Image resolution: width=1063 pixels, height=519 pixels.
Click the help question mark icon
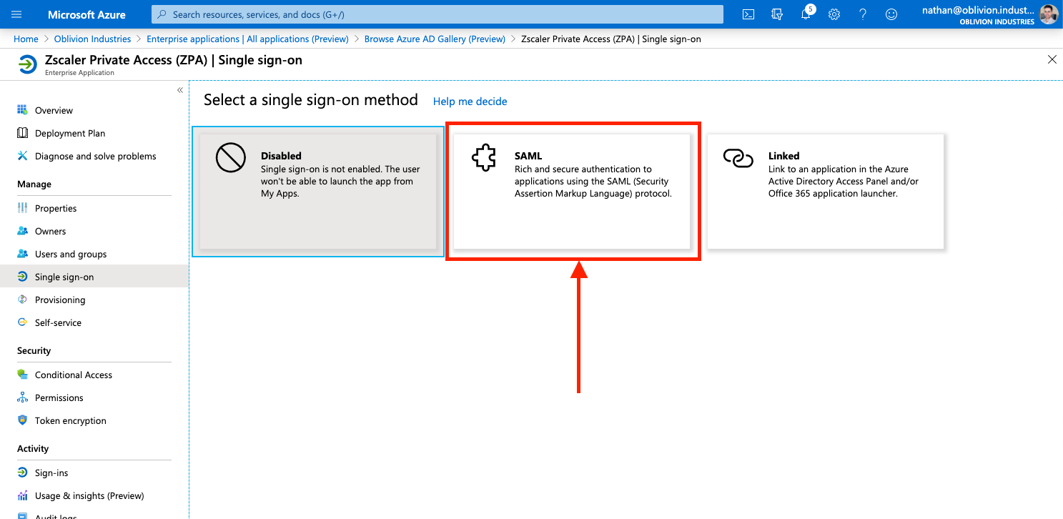pyautogui.click(x=862, y=14)
